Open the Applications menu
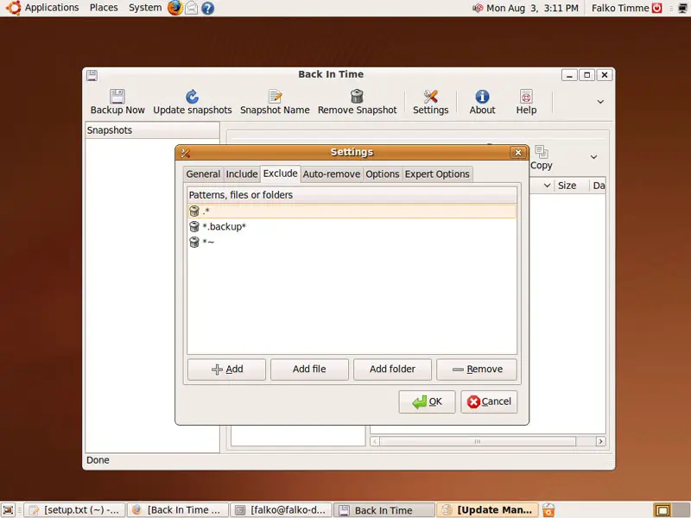Screen dimensions: 691x518 [x=52, y=8]
